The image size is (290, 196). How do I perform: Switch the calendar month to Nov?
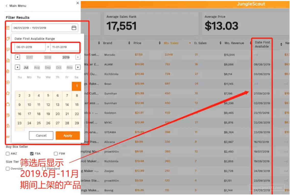tap(69, 67)
